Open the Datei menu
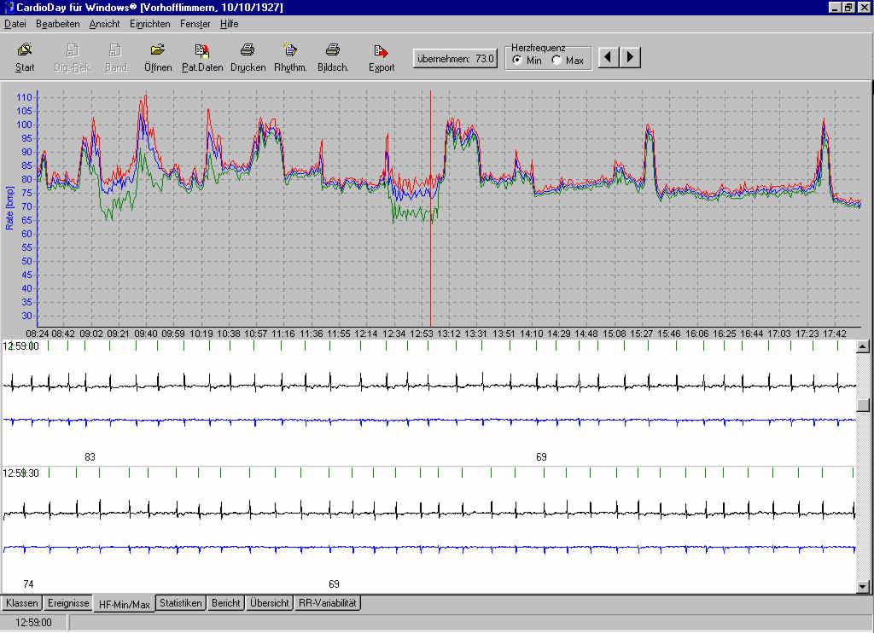874x633 pixels. point(15,24)
